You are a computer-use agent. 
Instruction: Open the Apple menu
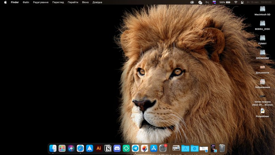(5, 2)
